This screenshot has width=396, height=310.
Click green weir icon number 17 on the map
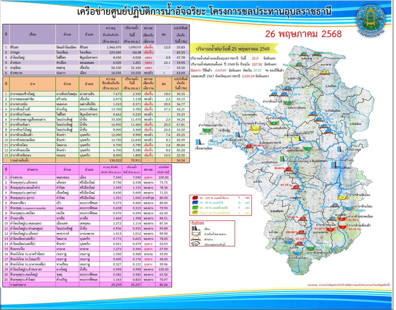[316, 53]
